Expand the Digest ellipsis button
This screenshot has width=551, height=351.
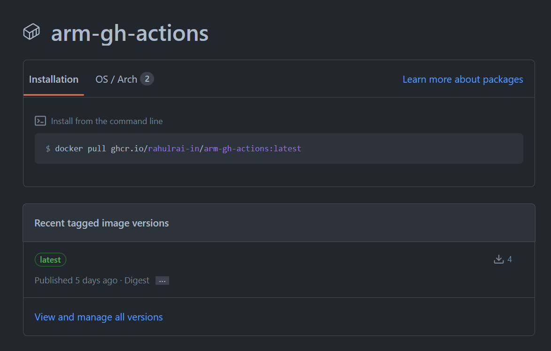tap(162, 281)
